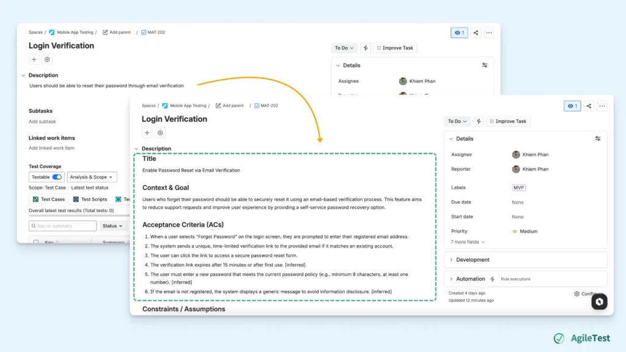
Task: Click Assignee Khiem Phan in front window
Action: tap(530, 155)
